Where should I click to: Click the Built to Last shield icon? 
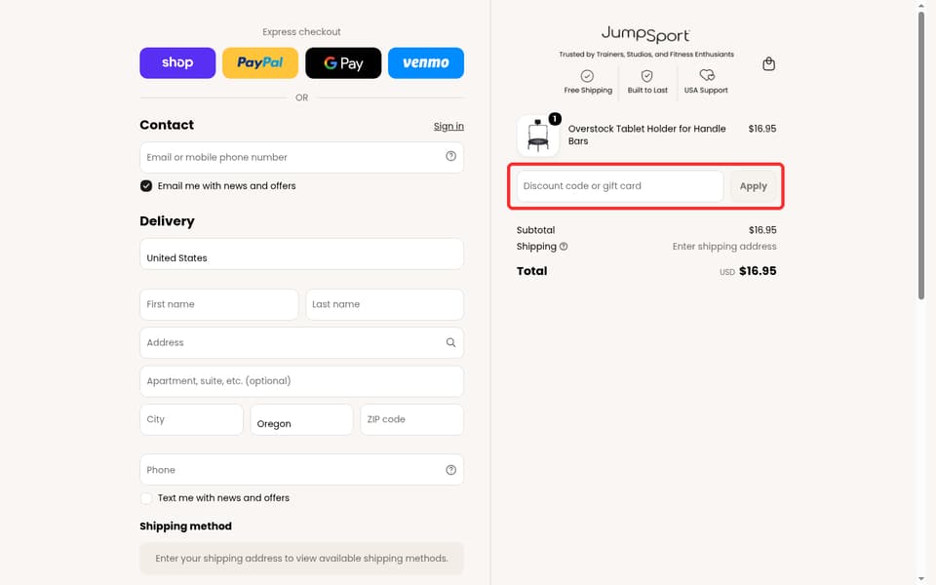[x=647, y=76]
